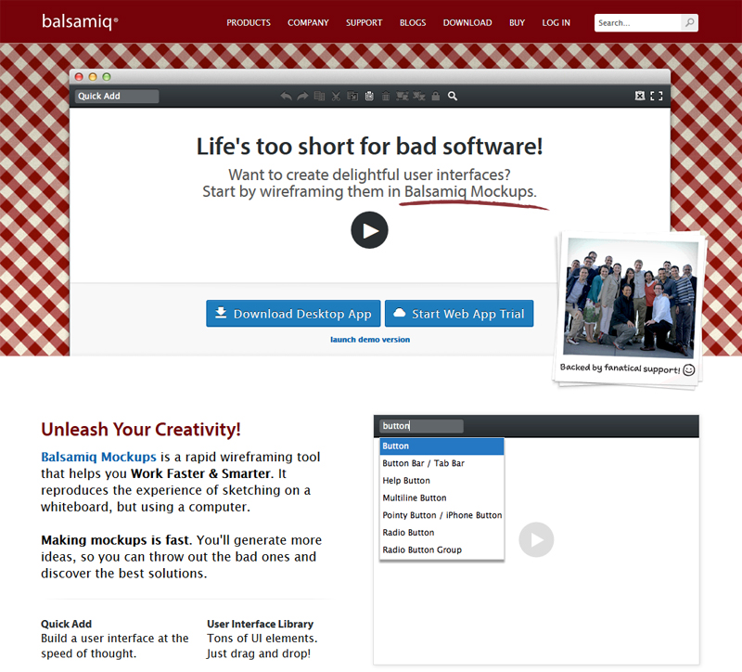Click the trash delete icon in toolbar
The height and width of the screenshot is (672, 742).
click(386, 96)
